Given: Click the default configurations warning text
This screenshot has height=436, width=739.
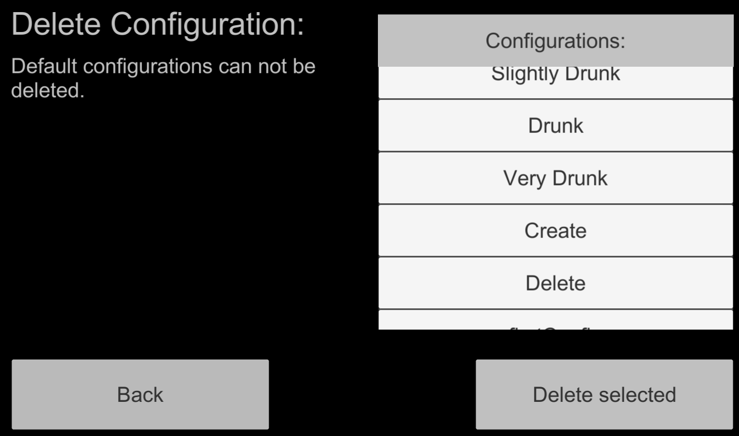Looking at the screenshot, I should 163,79.
